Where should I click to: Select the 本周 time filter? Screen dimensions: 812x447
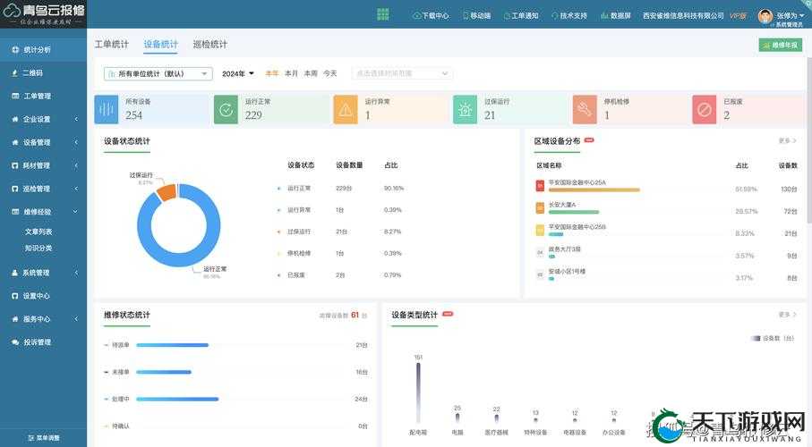(310, 74)
